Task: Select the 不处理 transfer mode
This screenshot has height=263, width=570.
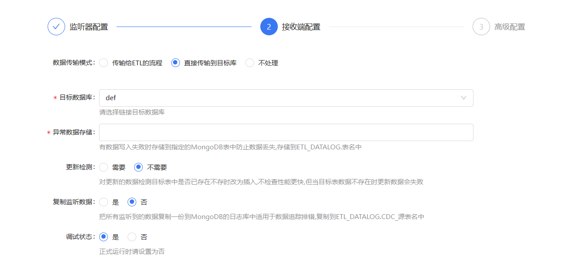Action: click(x=249, y=63)
